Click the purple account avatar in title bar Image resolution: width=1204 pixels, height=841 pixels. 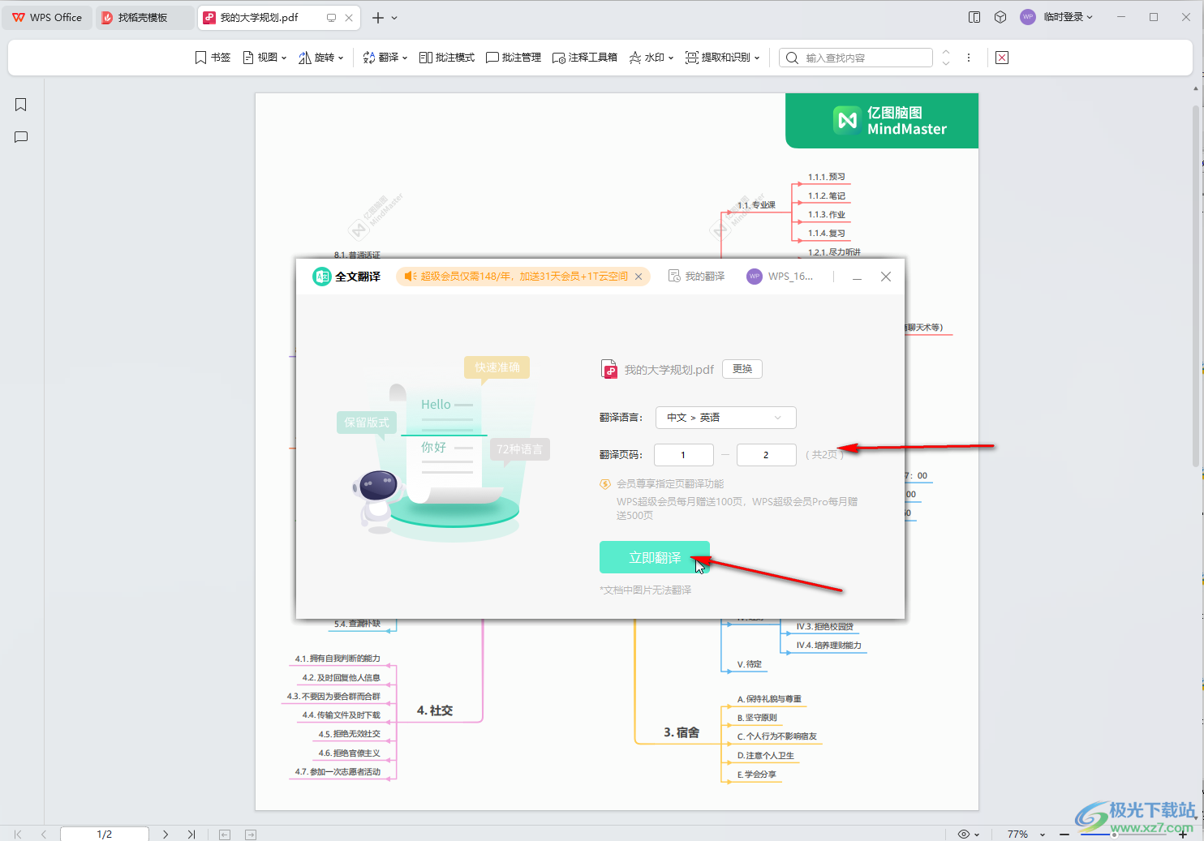[1028, 17]
